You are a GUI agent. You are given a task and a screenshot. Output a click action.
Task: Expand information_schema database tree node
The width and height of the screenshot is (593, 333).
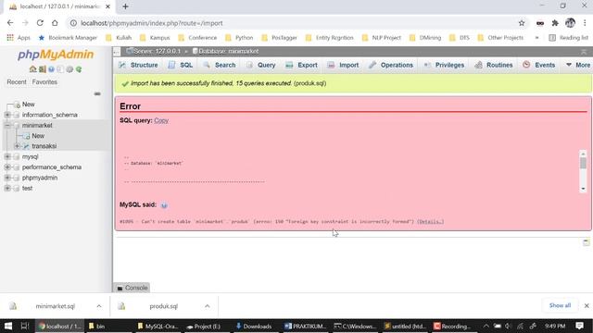coord(7,115)
